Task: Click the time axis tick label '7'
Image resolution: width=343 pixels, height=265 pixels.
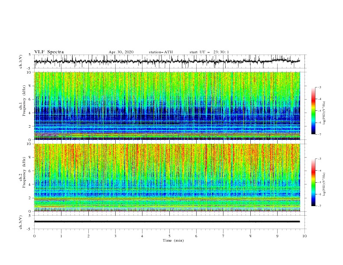Action: click(223, 236)
